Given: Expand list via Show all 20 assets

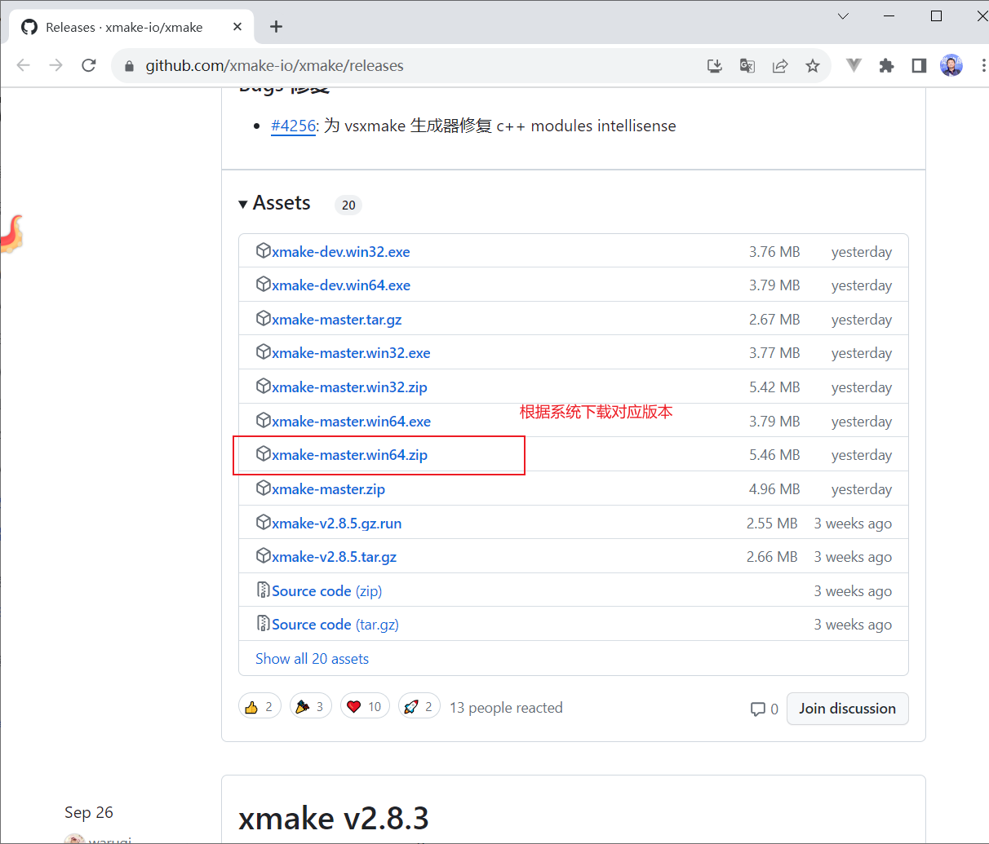Looking at the screenshot, I should point(312,659).
